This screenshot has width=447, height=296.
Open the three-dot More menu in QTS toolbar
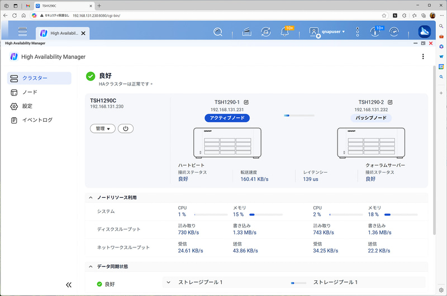(358, 32)
